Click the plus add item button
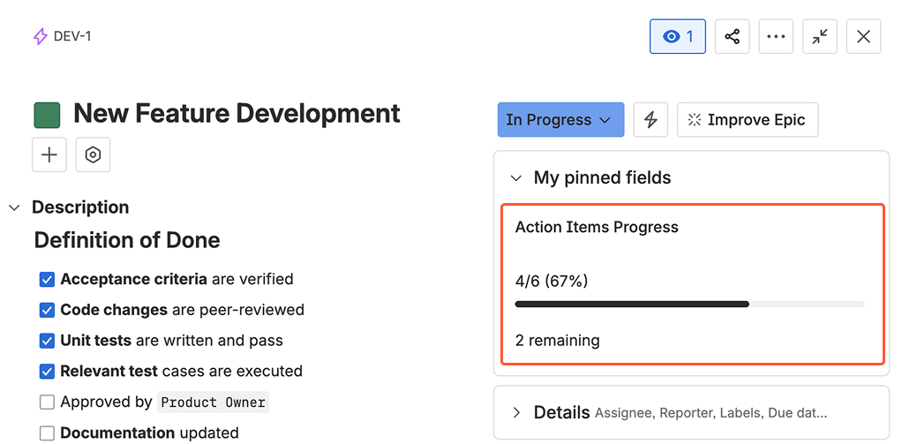The width and height of the screenshot is (902, 444). coord(49,154)
